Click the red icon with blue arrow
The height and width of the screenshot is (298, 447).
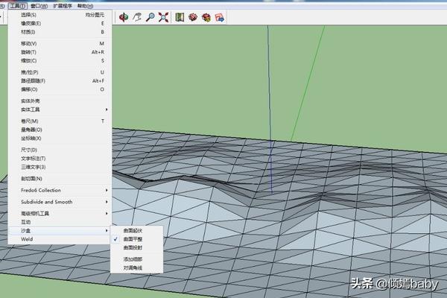[x=220, y=17]
